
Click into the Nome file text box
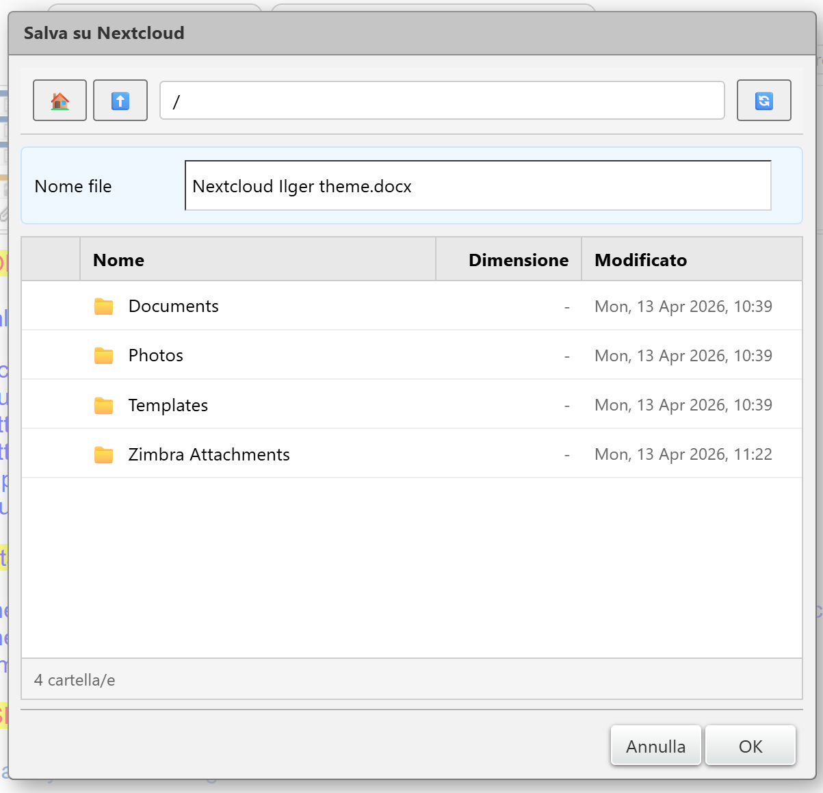click(478, 186)
